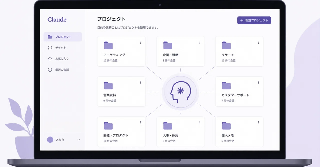320x167 pixels.
Task: Click the マーケティング folder icon
Action: [108, 45]
